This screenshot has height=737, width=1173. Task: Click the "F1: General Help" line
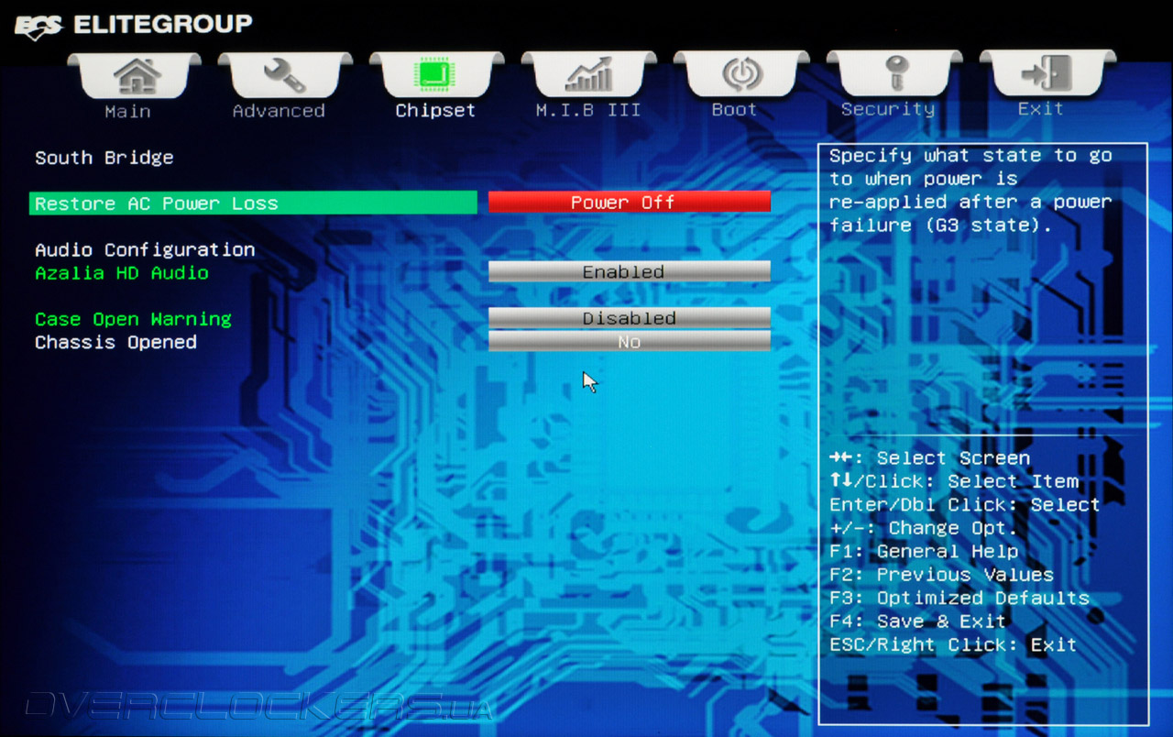924,551
